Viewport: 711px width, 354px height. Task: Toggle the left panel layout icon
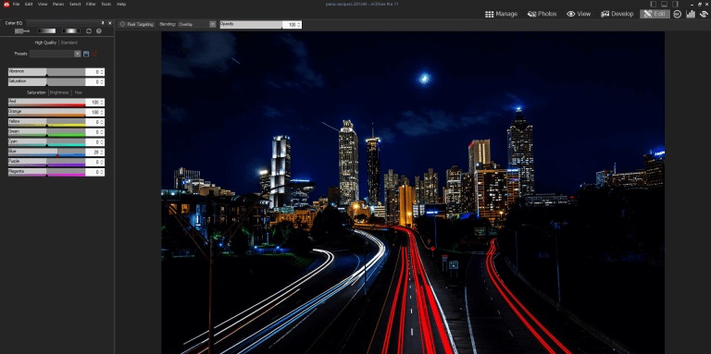point(654,4)
